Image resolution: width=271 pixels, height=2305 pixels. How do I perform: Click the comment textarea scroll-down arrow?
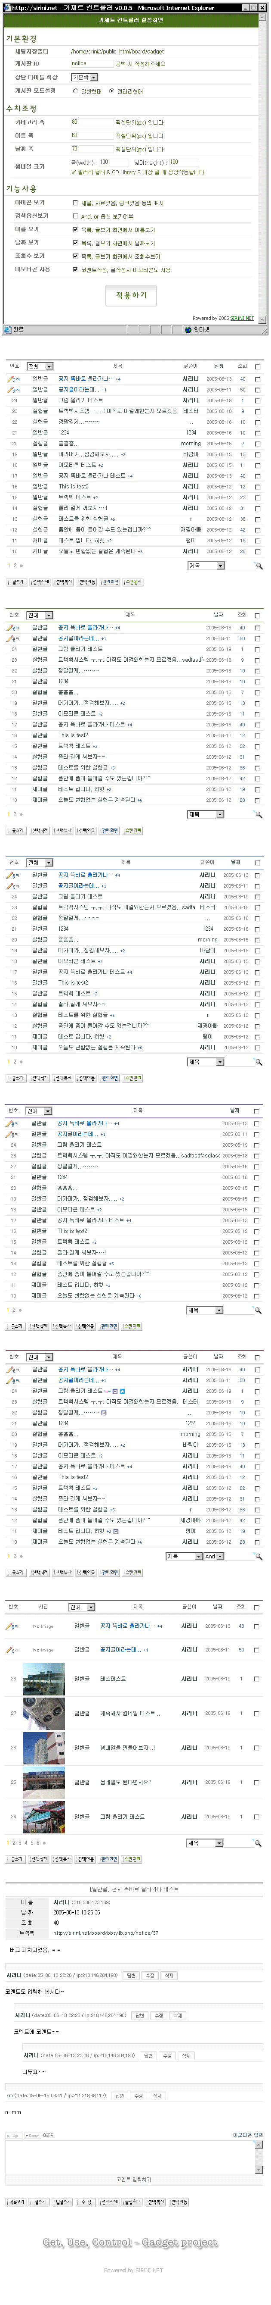click(x=259, y=2170)
